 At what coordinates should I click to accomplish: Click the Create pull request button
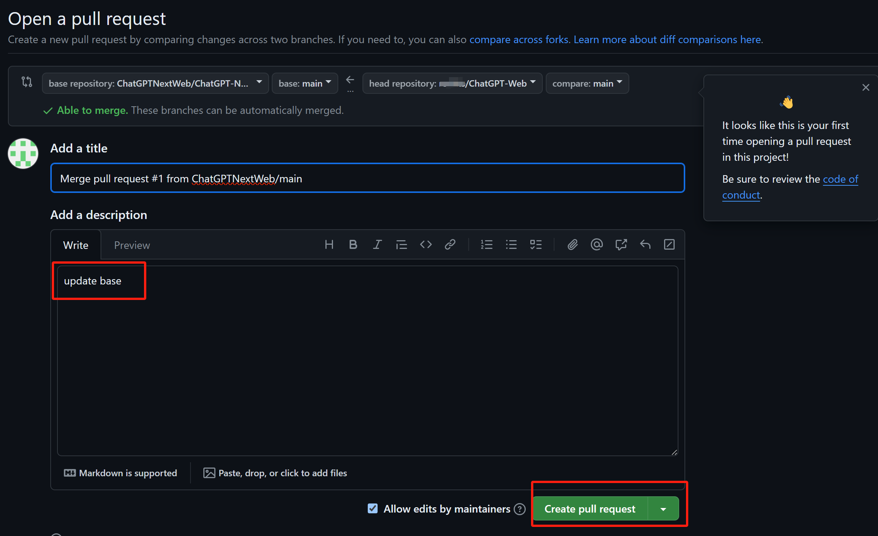point(590,509)
